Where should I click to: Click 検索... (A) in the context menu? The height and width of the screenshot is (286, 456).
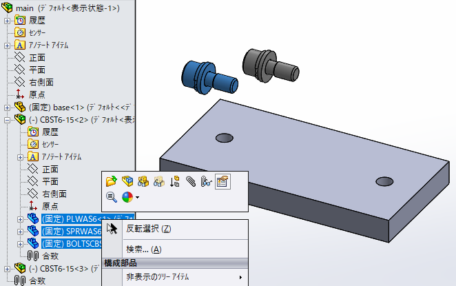point(143,249)
